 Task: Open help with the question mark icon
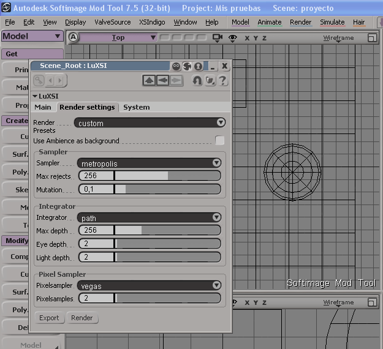click(x=222, y=80)
